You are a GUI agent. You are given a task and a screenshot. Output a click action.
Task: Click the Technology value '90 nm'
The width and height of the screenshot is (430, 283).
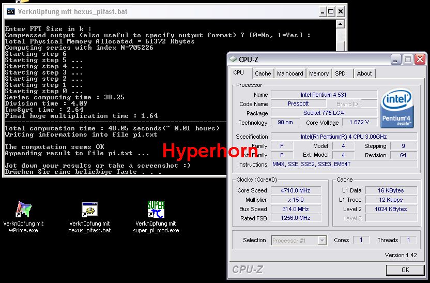[285, 122]
